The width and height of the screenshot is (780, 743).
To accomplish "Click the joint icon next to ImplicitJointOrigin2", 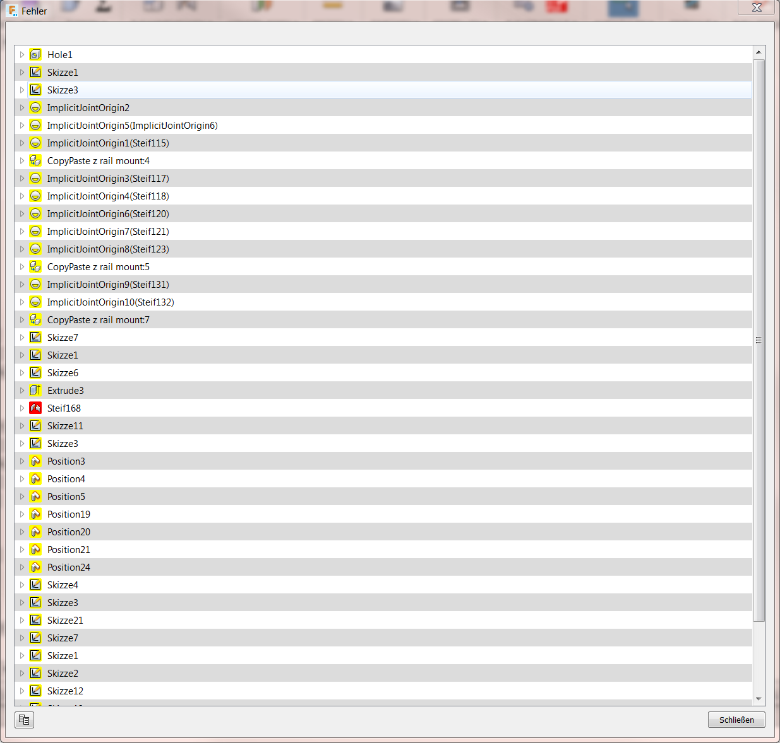I will pos(35,107).
